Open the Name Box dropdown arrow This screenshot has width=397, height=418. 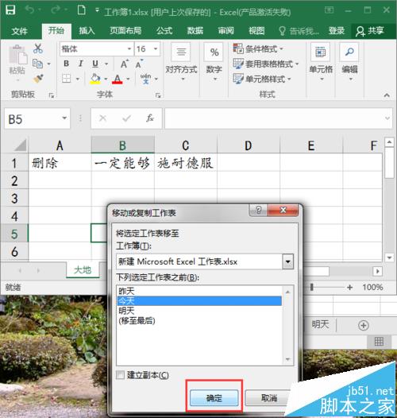coord(64,118)
